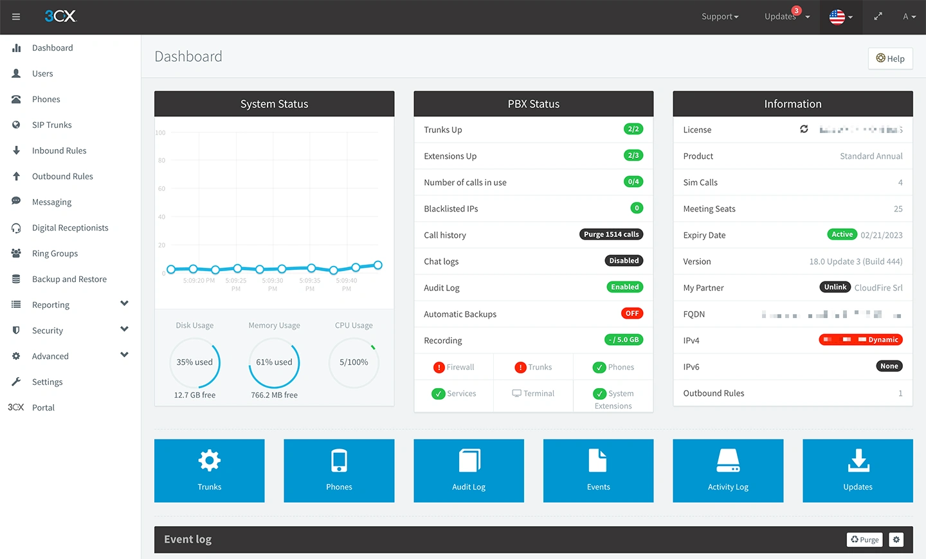Viewport: 926px width, 559px height.
Task: Open the Updates download tile
Action: (858, 470)
